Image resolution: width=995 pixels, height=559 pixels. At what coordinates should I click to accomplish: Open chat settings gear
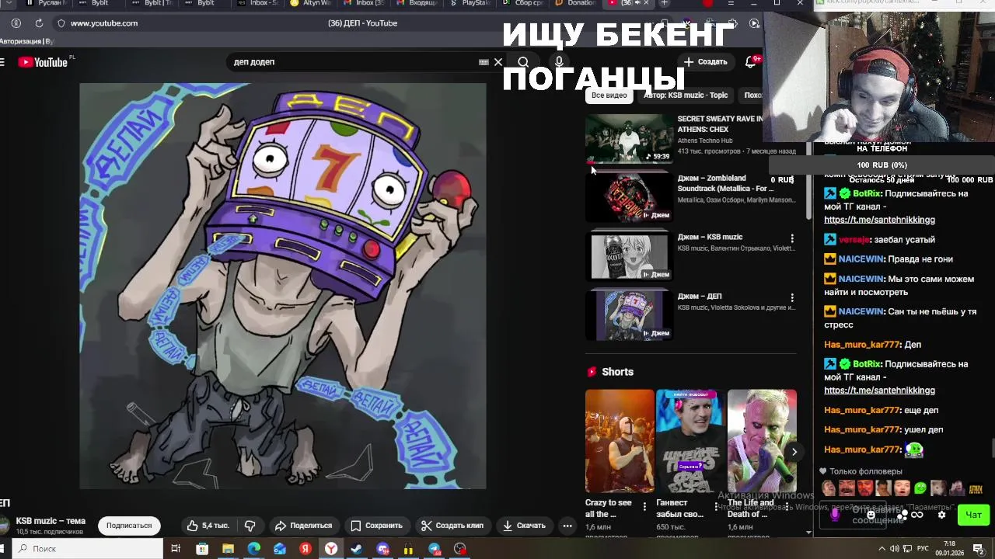point(941,515)
